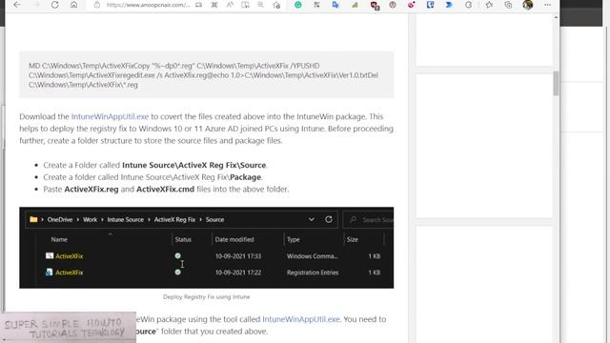
Task: Open the Read aloud icon in address bar
Action: pos(230,5)
